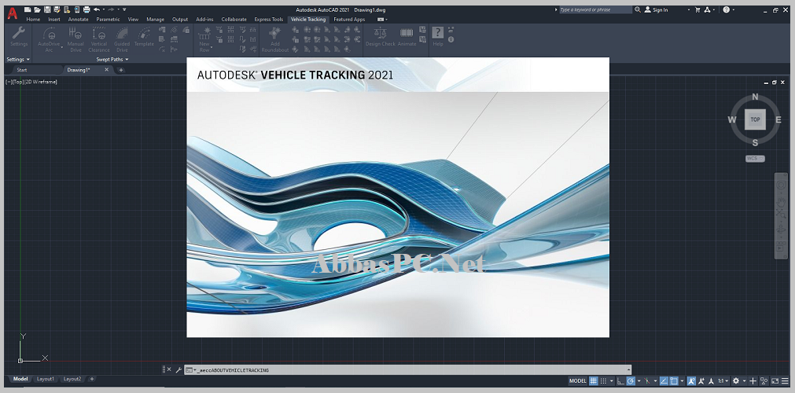This screenshot has width=795, height=393.
Task: Click the keyword search input field
Action: [x=596, y=9]
